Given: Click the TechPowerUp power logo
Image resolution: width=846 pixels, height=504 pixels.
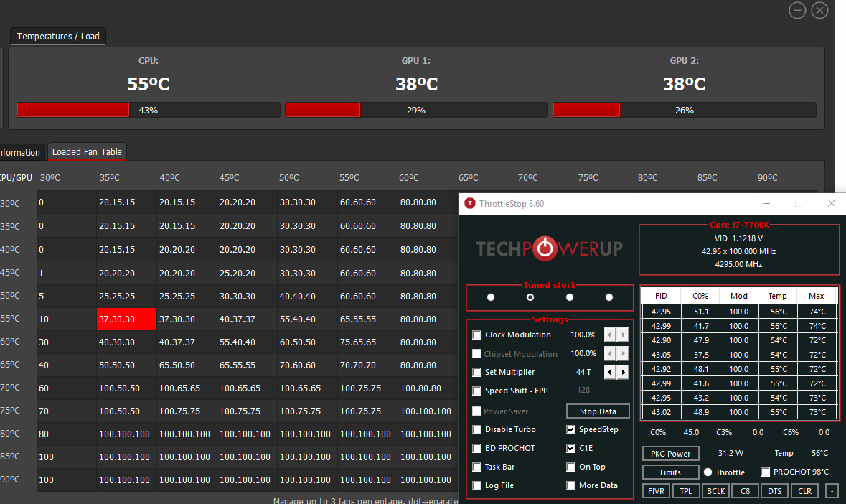Looking at the screenshot, I should pos(545,248).
